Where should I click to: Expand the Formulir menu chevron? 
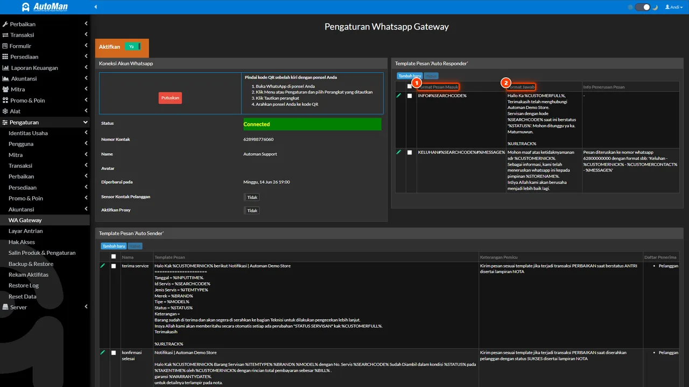86,46
